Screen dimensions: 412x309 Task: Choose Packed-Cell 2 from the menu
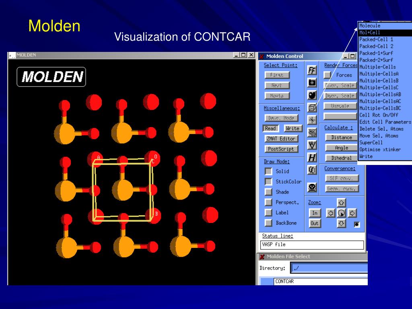click(x=385, y=46)
